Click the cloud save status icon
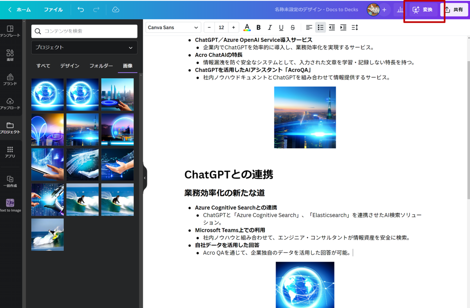Viewport: 470px width, 308px height. (116, 9)
